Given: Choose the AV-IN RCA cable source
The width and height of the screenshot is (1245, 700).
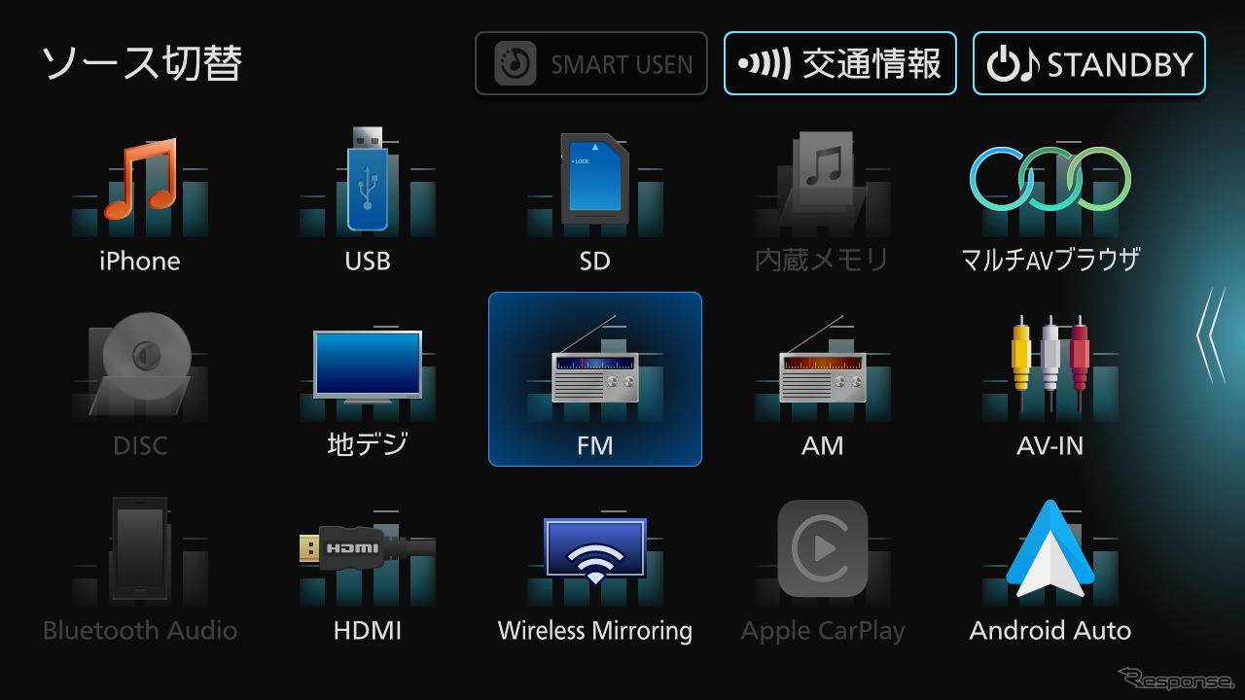Looking at the screenshot, I should [x=1049, y=384].
